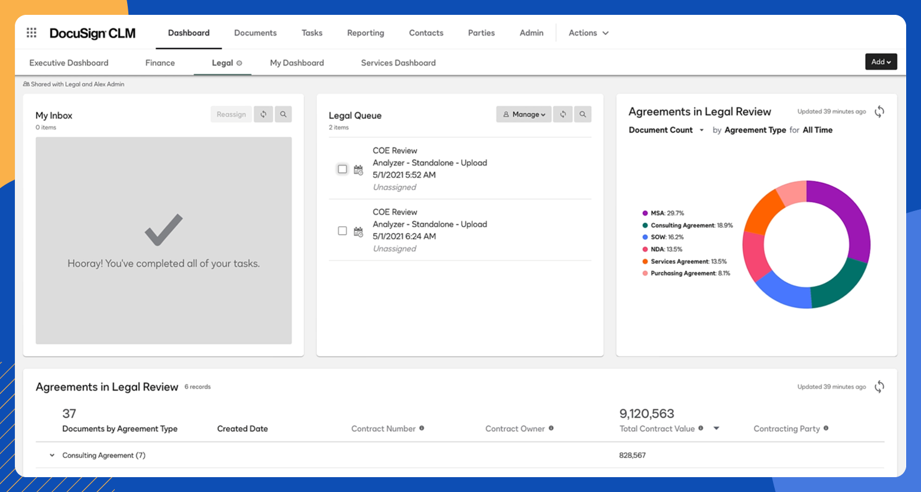Viewport: 921px width, 492px height.
Task: Click the Reassign button
Action: click(231, 114)
